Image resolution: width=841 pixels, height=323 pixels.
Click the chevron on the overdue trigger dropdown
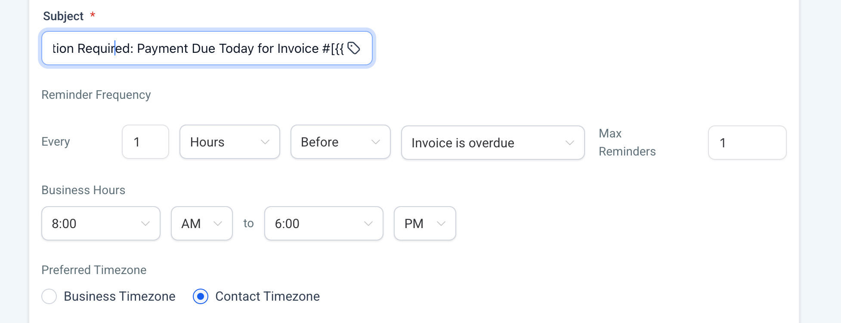(570, 143)
